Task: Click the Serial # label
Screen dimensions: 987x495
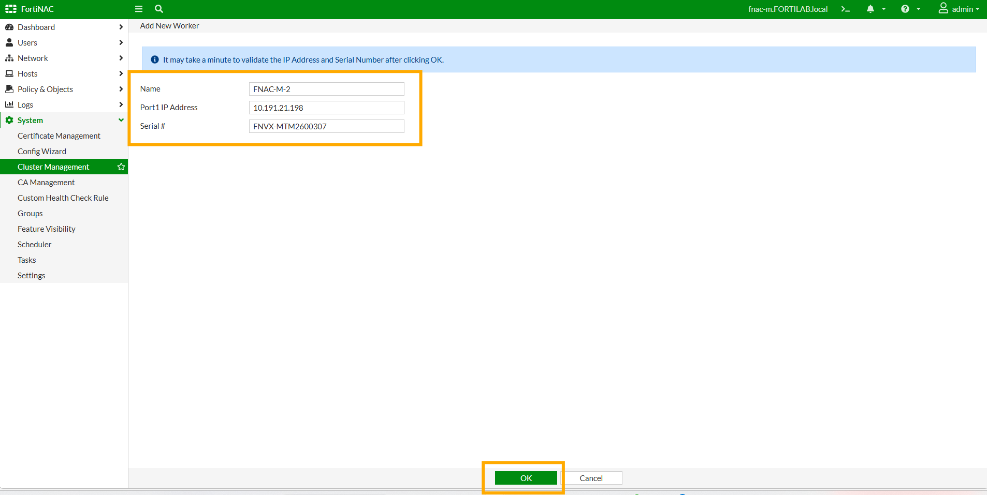Action: pyautogui.click(x=152, y=126)
